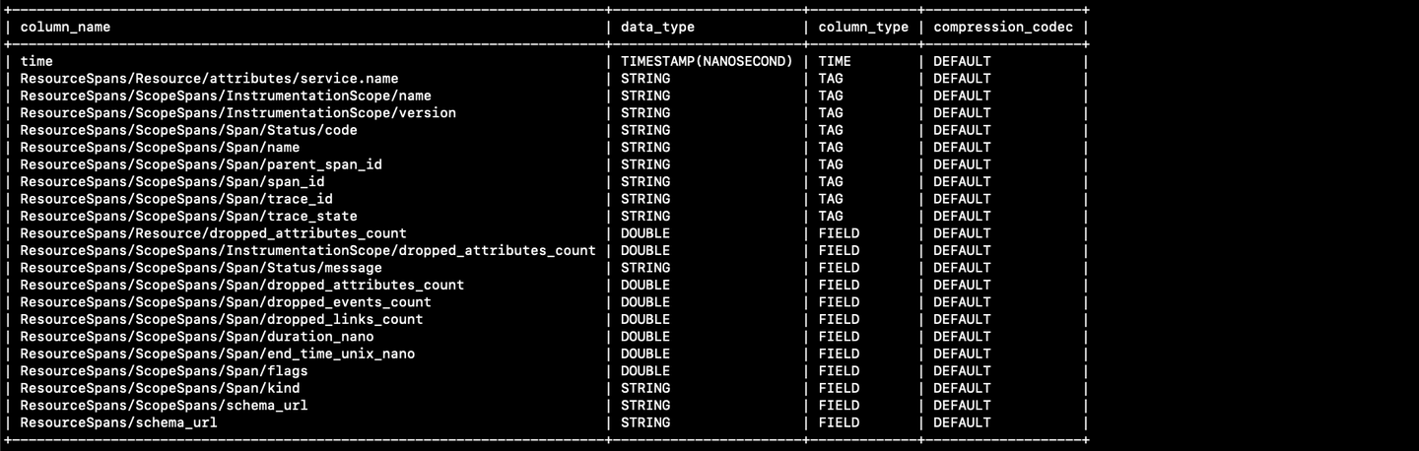Click the Span/trace_state column name
The height and width of the screenshot is (451, 1419).
[188, 216]
